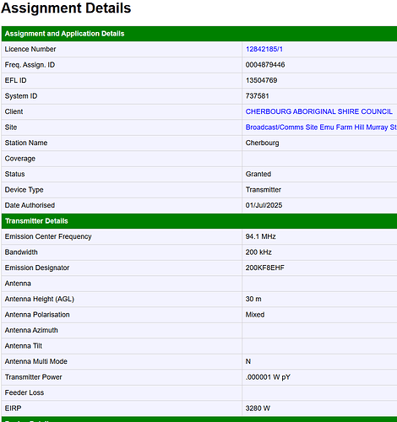
Task: Click the EIRP value 3280 W
Action: pos(258,408)
